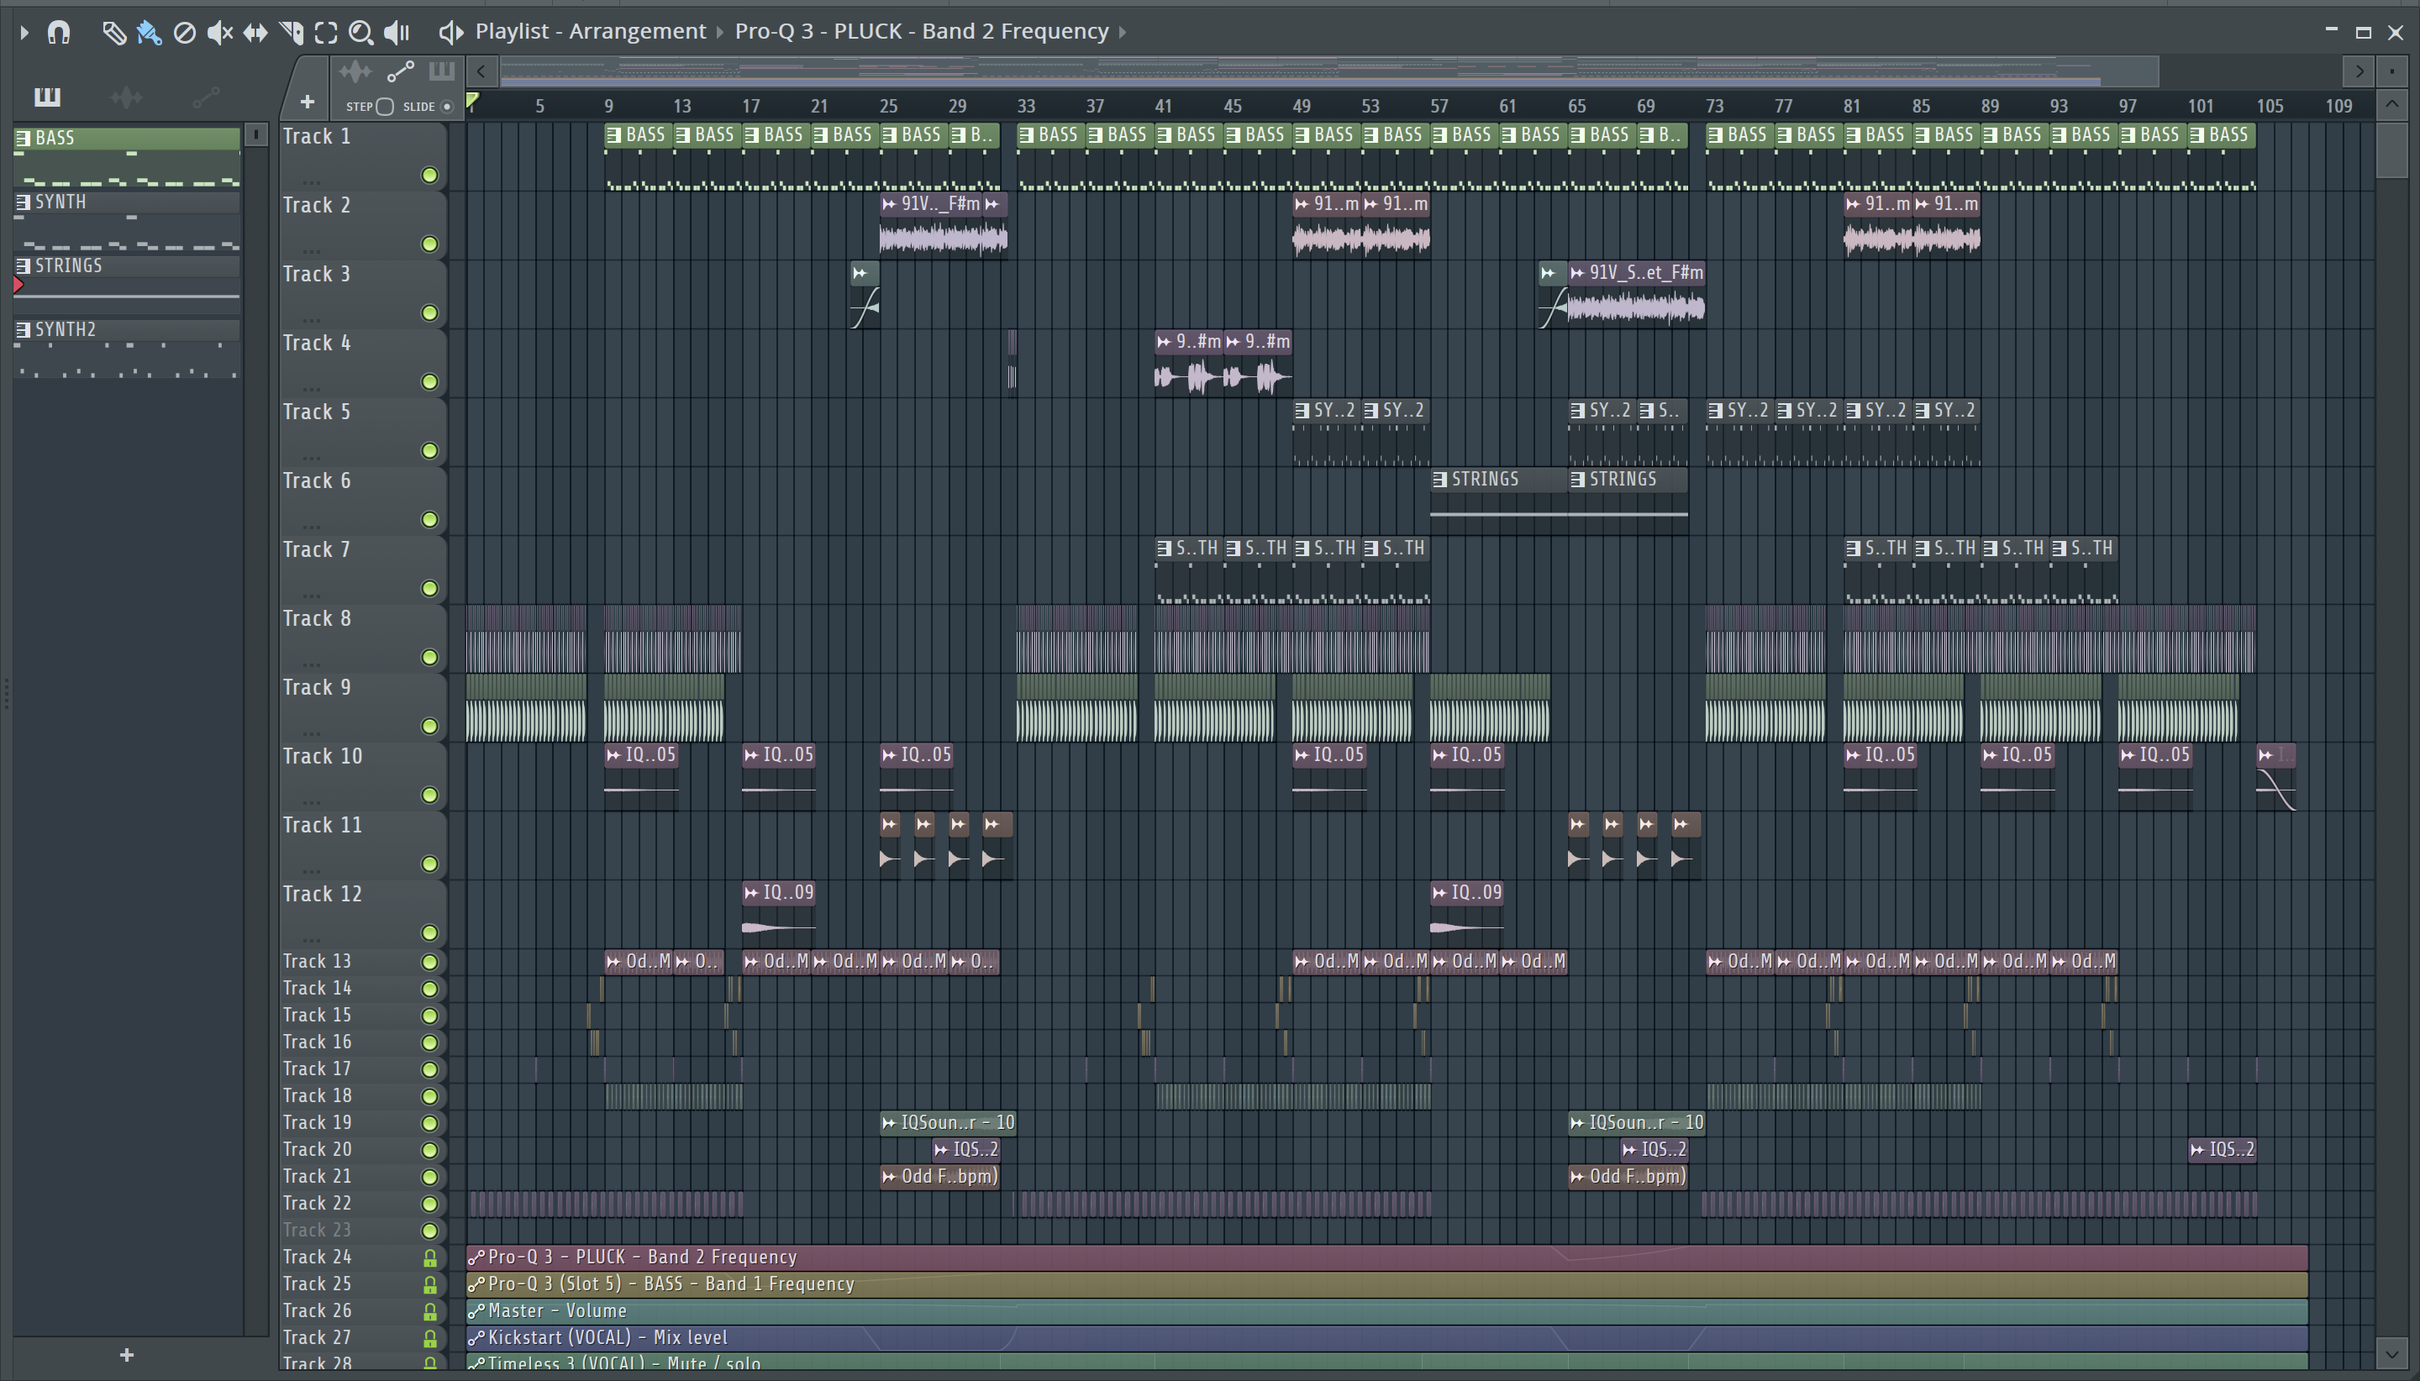Click bar 49 on the timeline ruler
This screenshot has width=2420, height=1381.
1302,106
